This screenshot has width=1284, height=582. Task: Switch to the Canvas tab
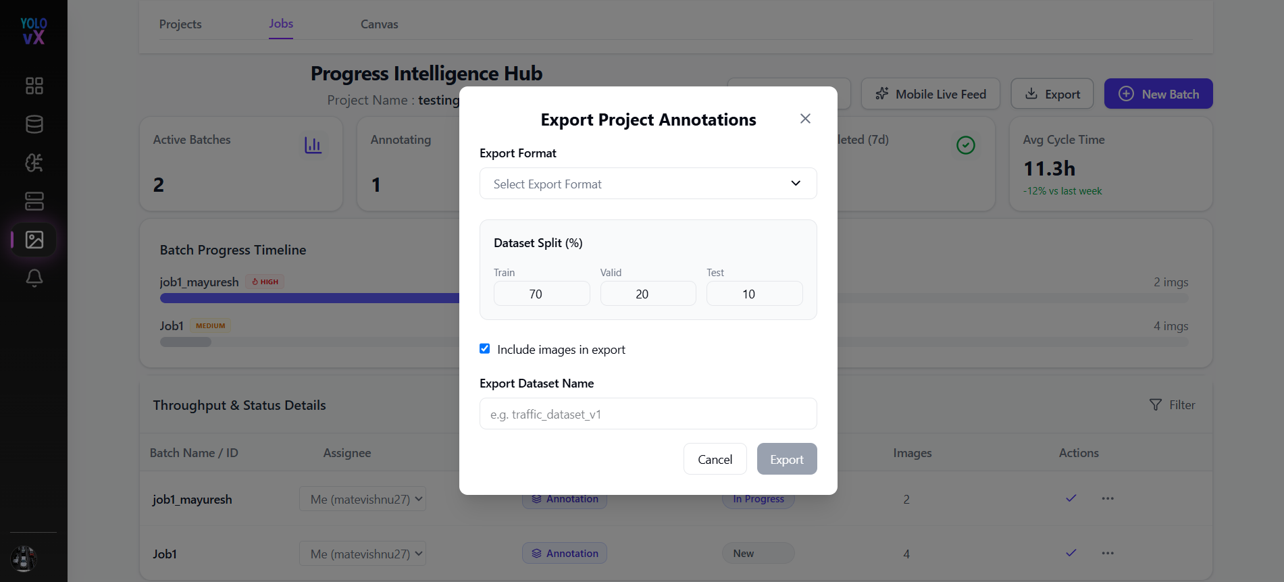click(380, 24)
